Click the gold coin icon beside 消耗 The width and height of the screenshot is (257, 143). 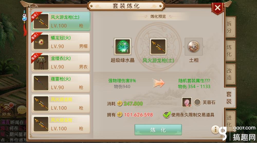click(x=120, y=104)
